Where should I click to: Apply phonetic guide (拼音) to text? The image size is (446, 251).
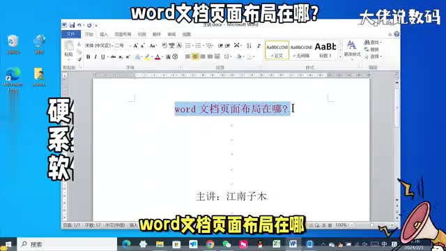(172, 45)
